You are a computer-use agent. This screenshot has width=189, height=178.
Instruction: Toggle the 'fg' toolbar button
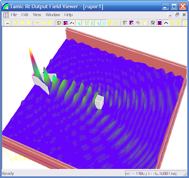(91, 23)
